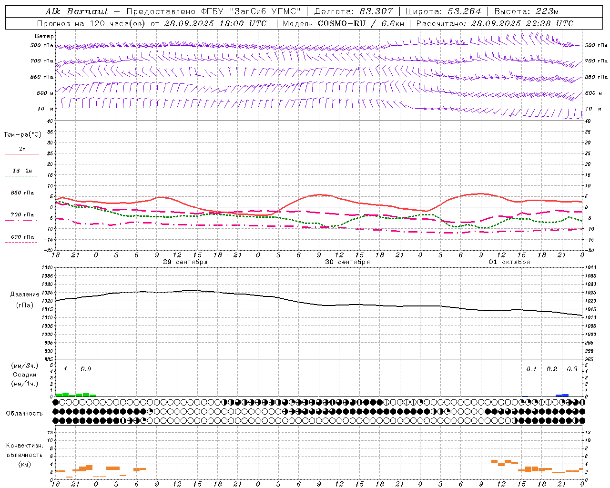Click the blue precipitation bar near hour 21

562,395
